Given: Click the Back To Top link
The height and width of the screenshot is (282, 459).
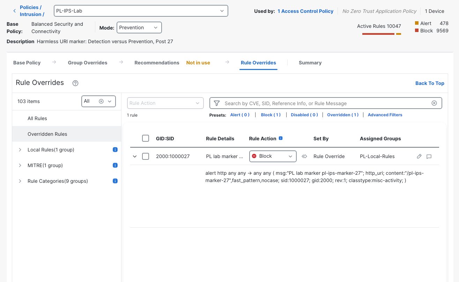Looking at the screenshot, I should tap(430, 83).
